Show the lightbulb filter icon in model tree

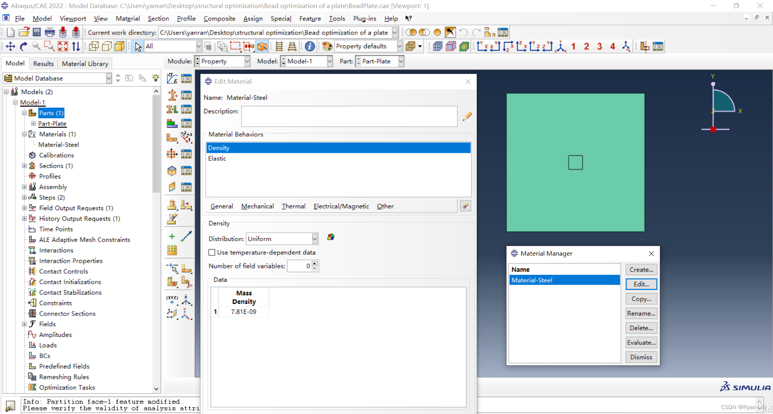[156, 78]
